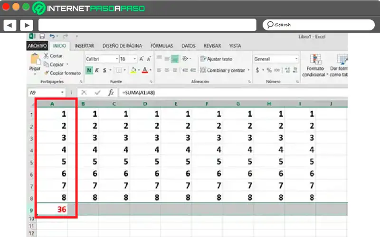This screenshot has height=237, width=380.
Task: Expand Fuente dialog launcher
Action: [151, 82]
